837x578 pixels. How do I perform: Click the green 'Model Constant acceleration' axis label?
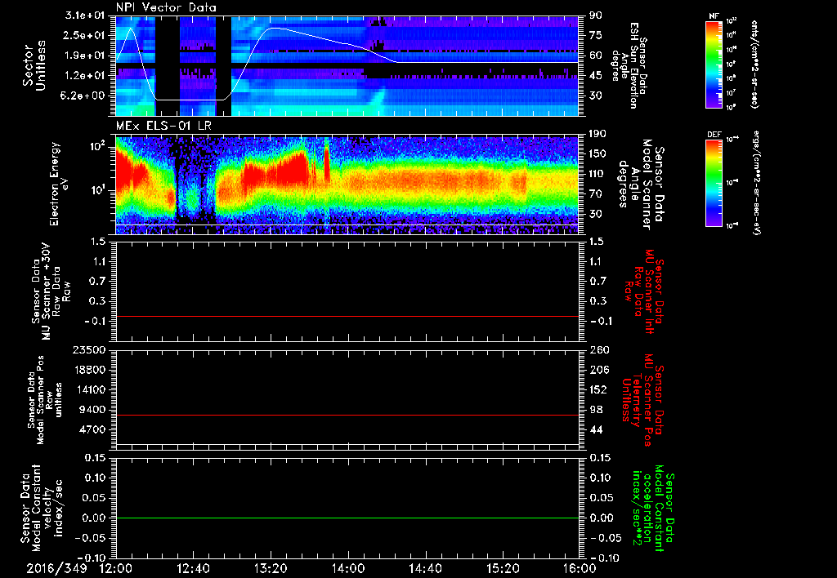pos(653,509)
